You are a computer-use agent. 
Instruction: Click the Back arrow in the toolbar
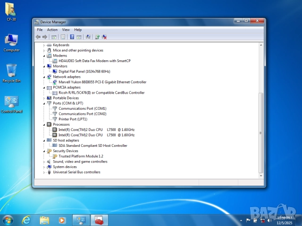38,37
